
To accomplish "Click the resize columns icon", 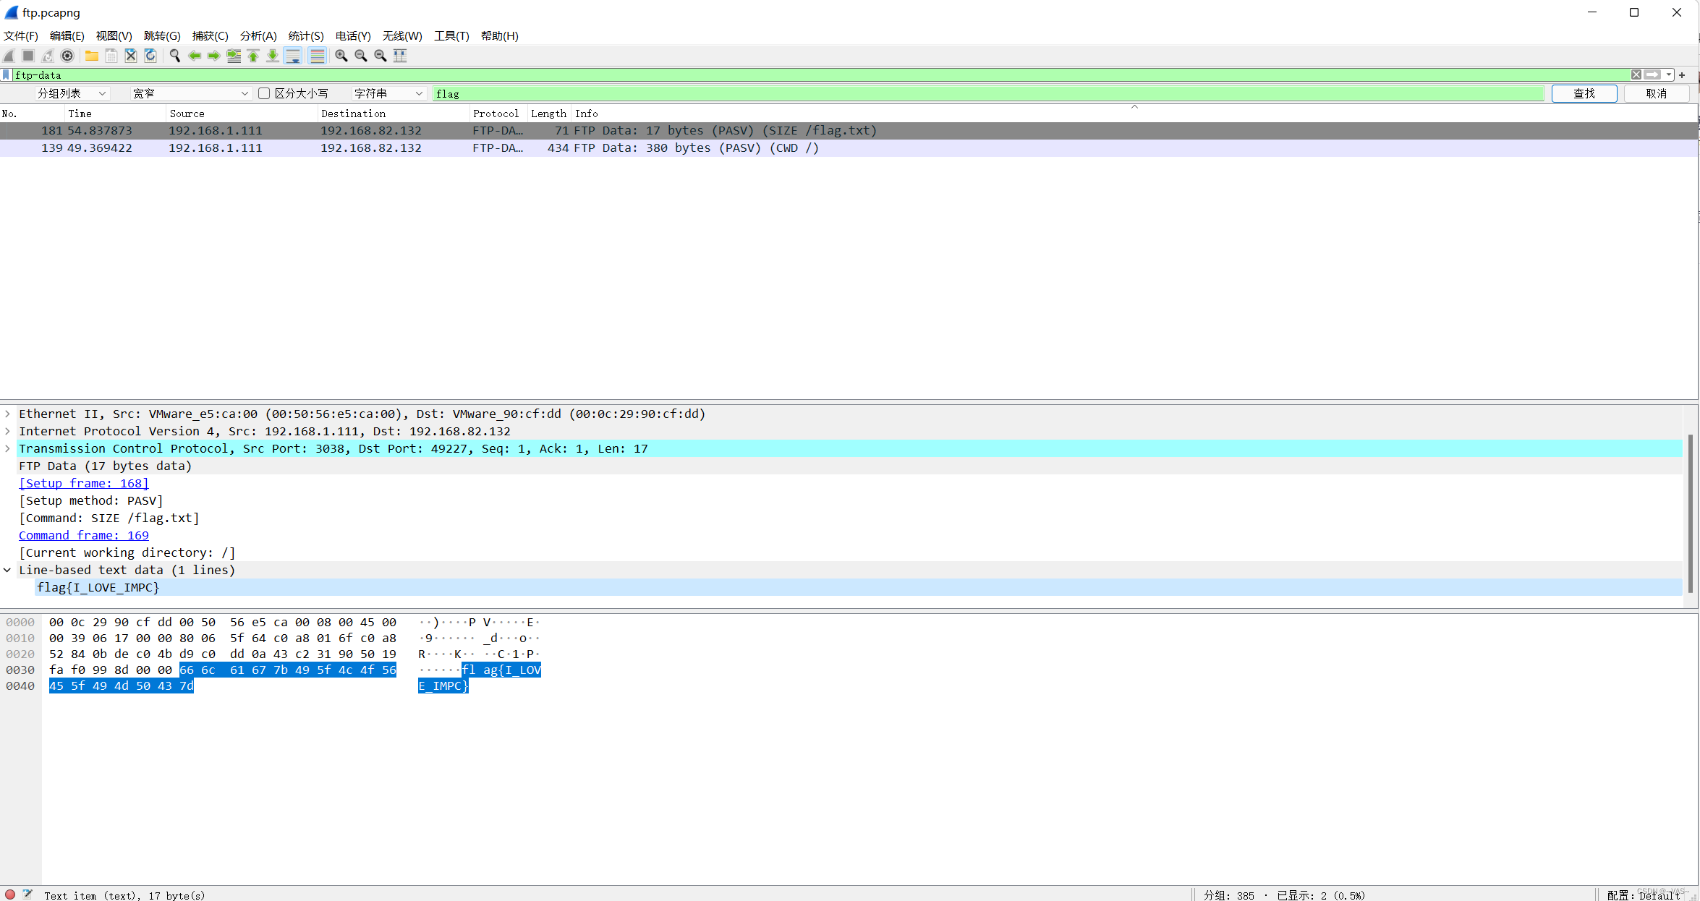I will (400, 56).
